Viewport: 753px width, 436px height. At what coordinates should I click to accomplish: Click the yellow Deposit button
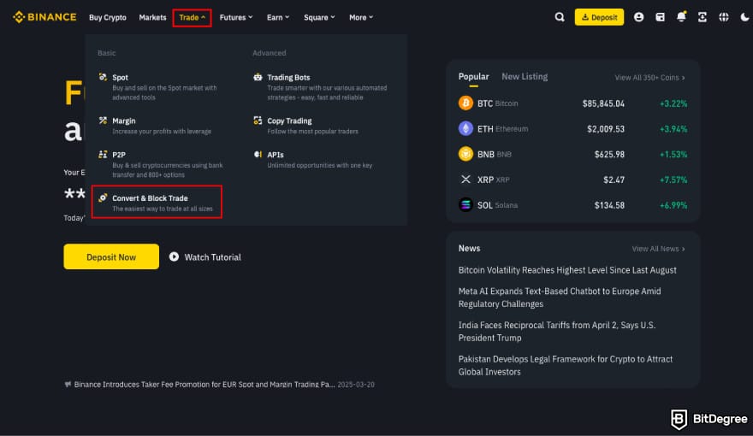[x=599, y=17]
